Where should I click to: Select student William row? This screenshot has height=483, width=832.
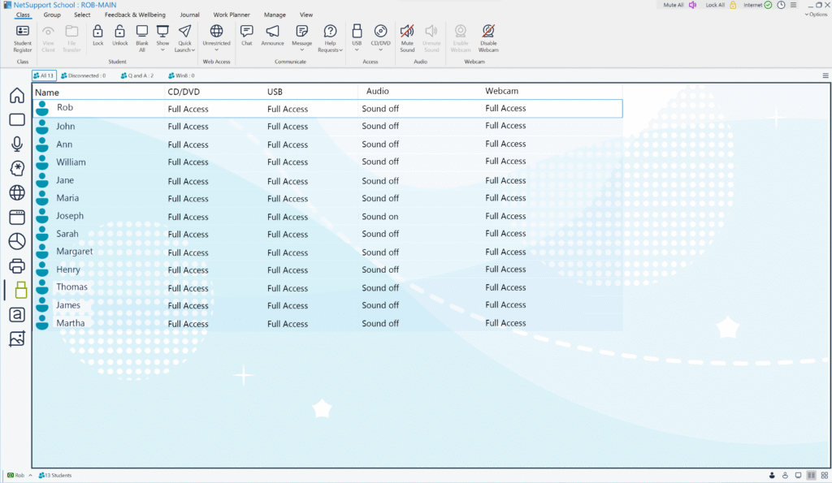point(327,162)
